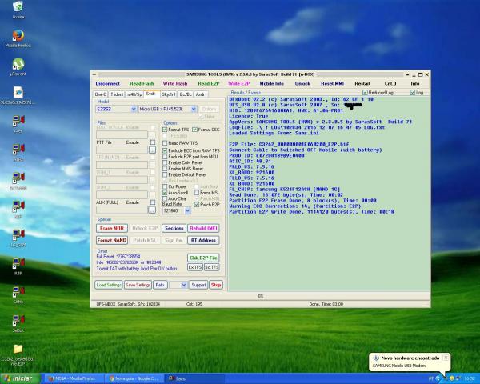Select the Sams taskbar item

[195, 378]
